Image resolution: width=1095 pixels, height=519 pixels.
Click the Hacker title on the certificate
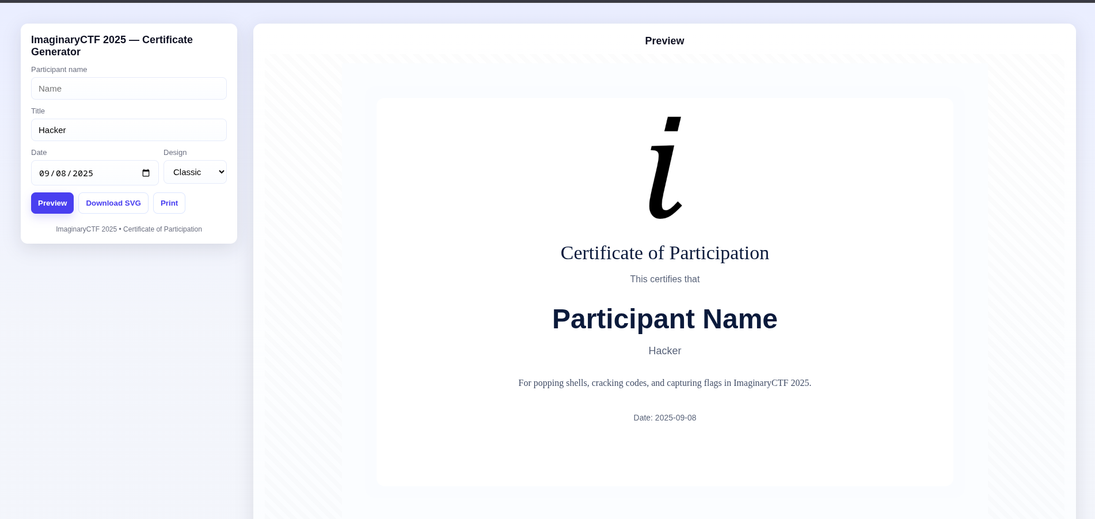(664, 351)
